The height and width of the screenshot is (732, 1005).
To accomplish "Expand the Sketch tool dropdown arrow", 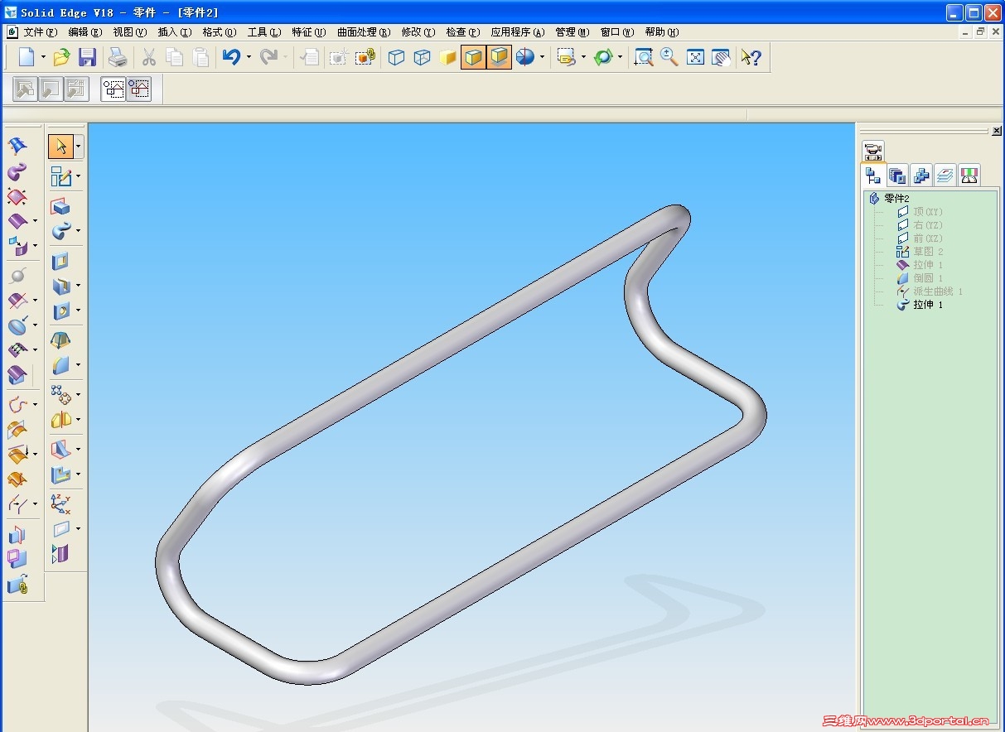I will [79, 176].
